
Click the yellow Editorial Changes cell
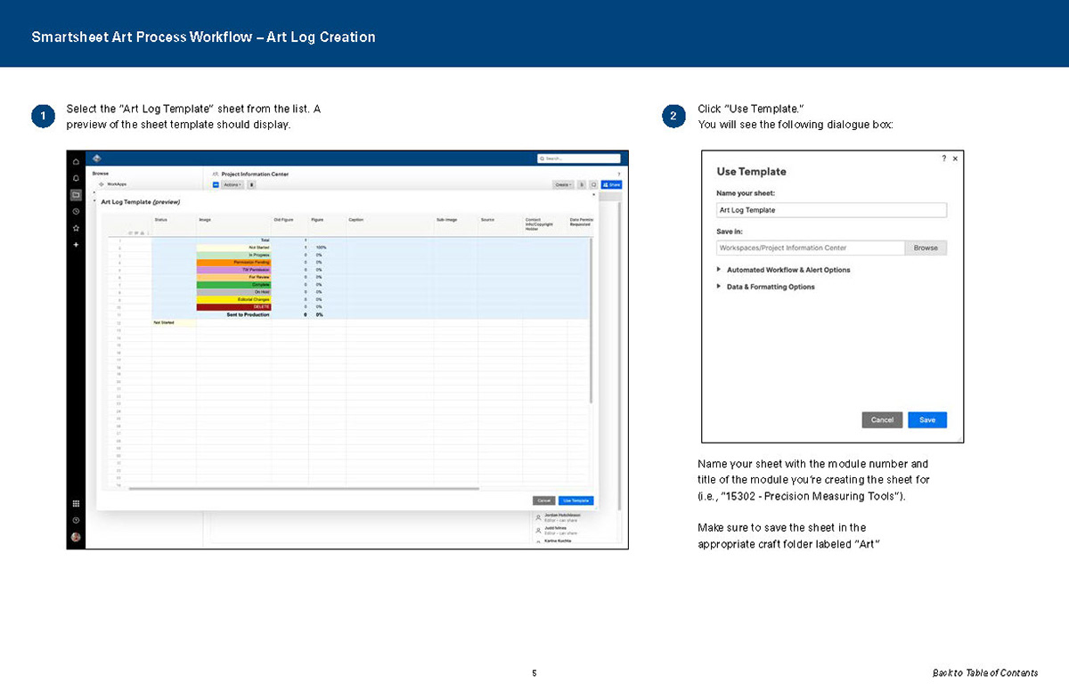click(233, 299)
